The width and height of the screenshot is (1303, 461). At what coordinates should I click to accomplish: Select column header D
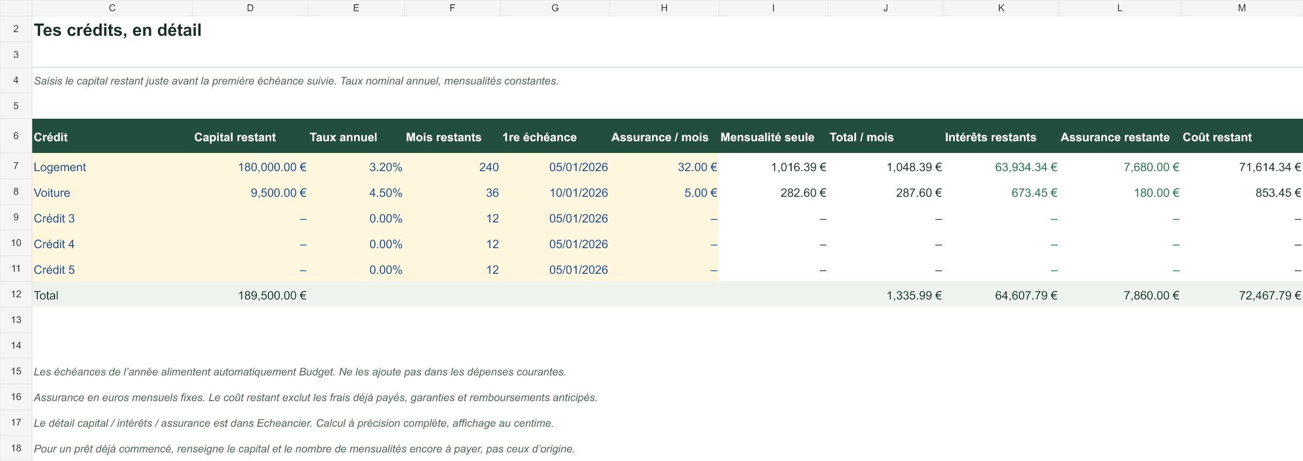pyautogui.click(x=250, y=8)
